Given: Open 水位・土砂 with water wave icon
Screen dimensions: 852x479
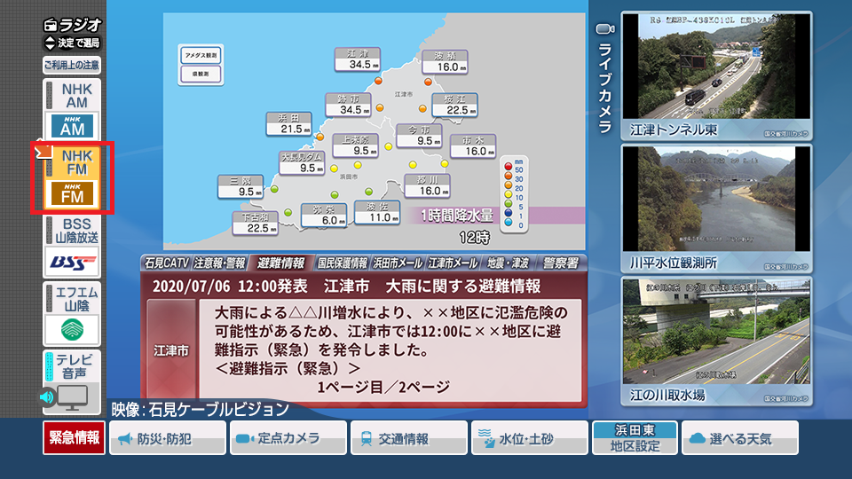Looking at the screenshot, I should pyautogui.click(x=529, y=438).
